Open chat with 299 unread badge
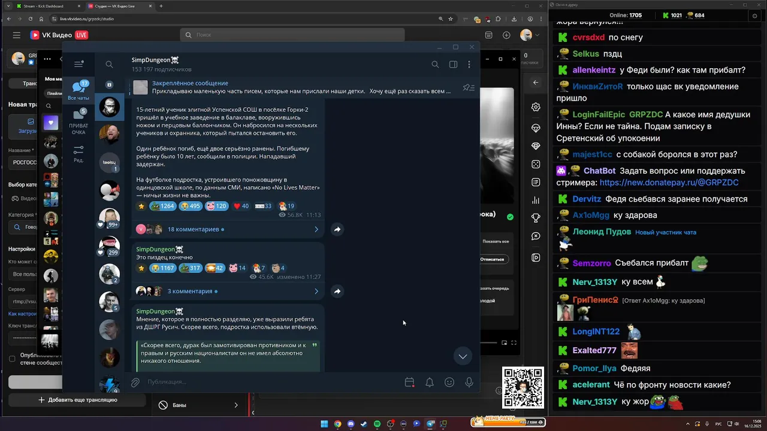Image resolution: width=767 pixels, height=431 pixels. pos(109,246)
